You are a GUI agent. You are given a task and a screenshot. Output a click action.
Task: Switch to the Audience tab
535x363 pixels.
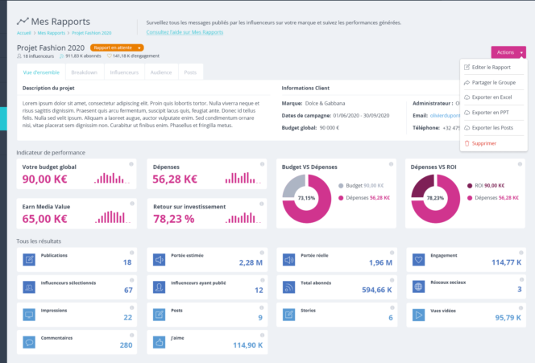(x=162, y=72)
